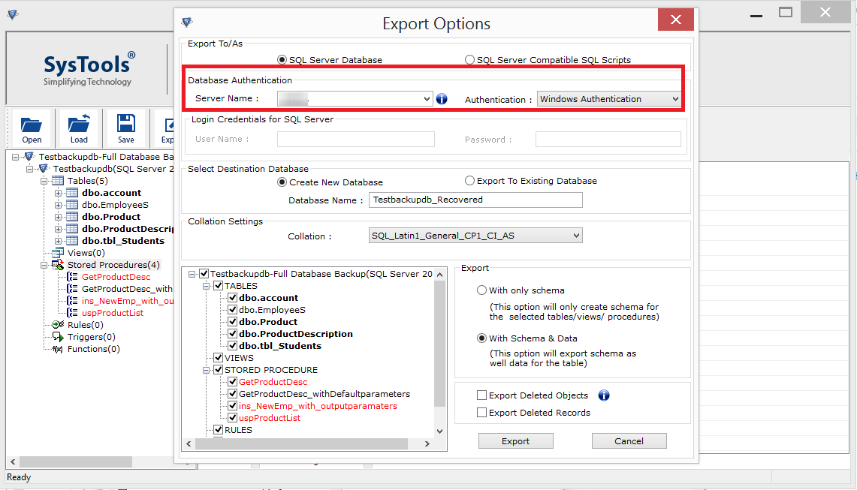
Task: Select SQL Server Compatible SQL Scripts option
Action: click(x=469, y=59)
